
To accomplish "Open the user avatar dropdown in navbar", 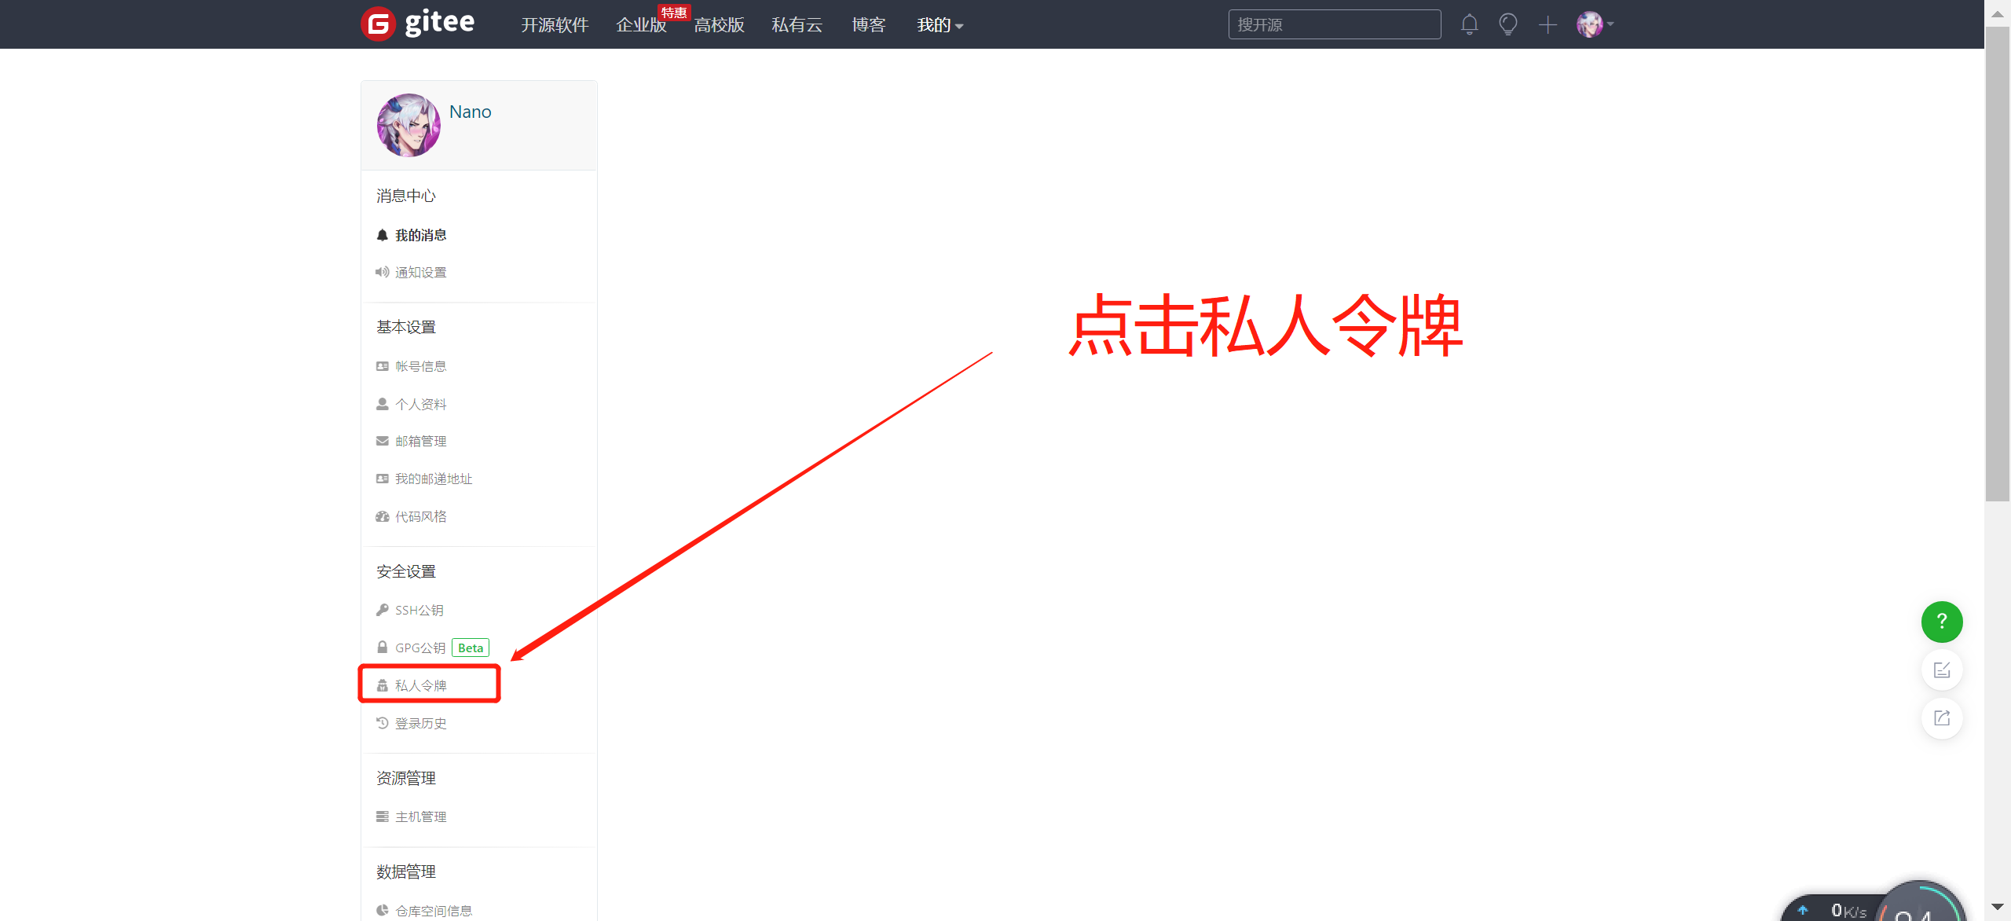I will pyautogui.click(x=1595, y=24).
